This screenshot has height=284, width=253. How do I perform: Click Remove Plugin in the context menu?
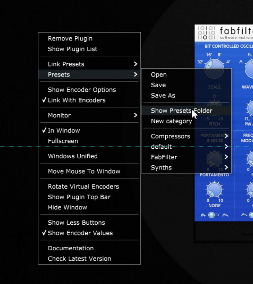[x=89, y=39]
